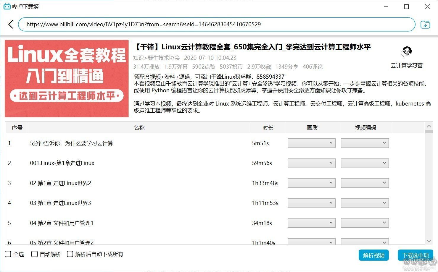
Task: Open the 画质 dropdown for 001.Linux-第1章走进Linux
Action: [311, 163]
